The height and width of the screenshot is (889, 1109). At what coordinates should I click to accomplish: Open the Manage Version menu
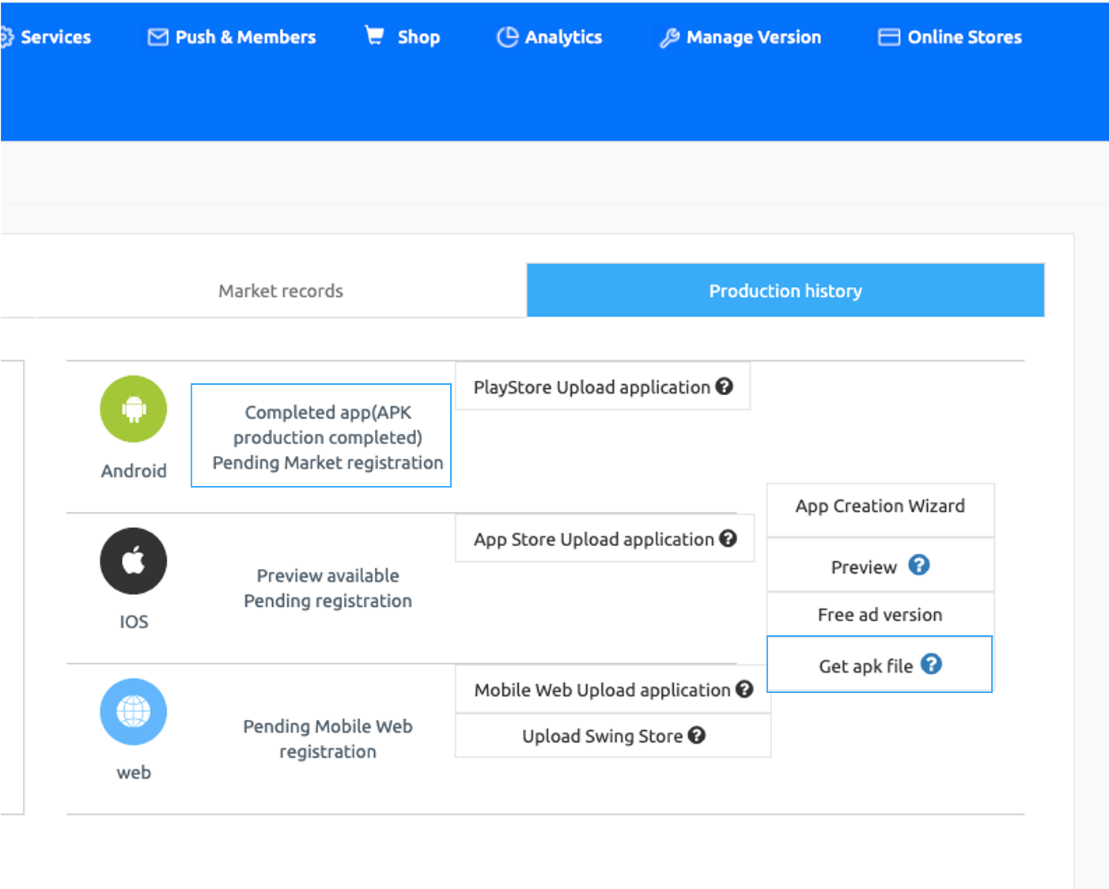click(740, 37)
